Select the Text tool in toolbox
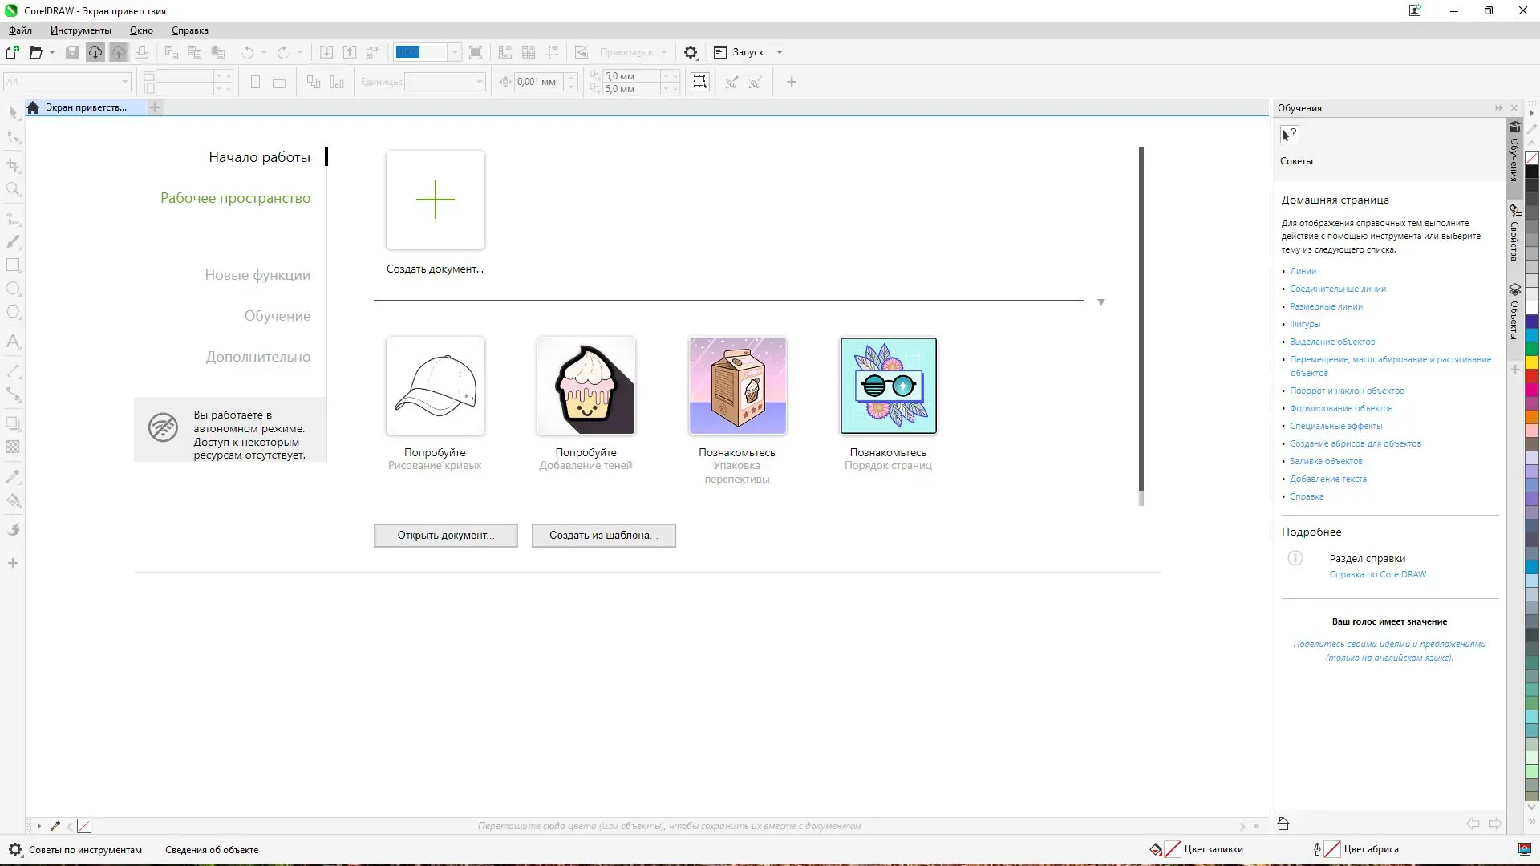1540x866 pixels. 13,342
